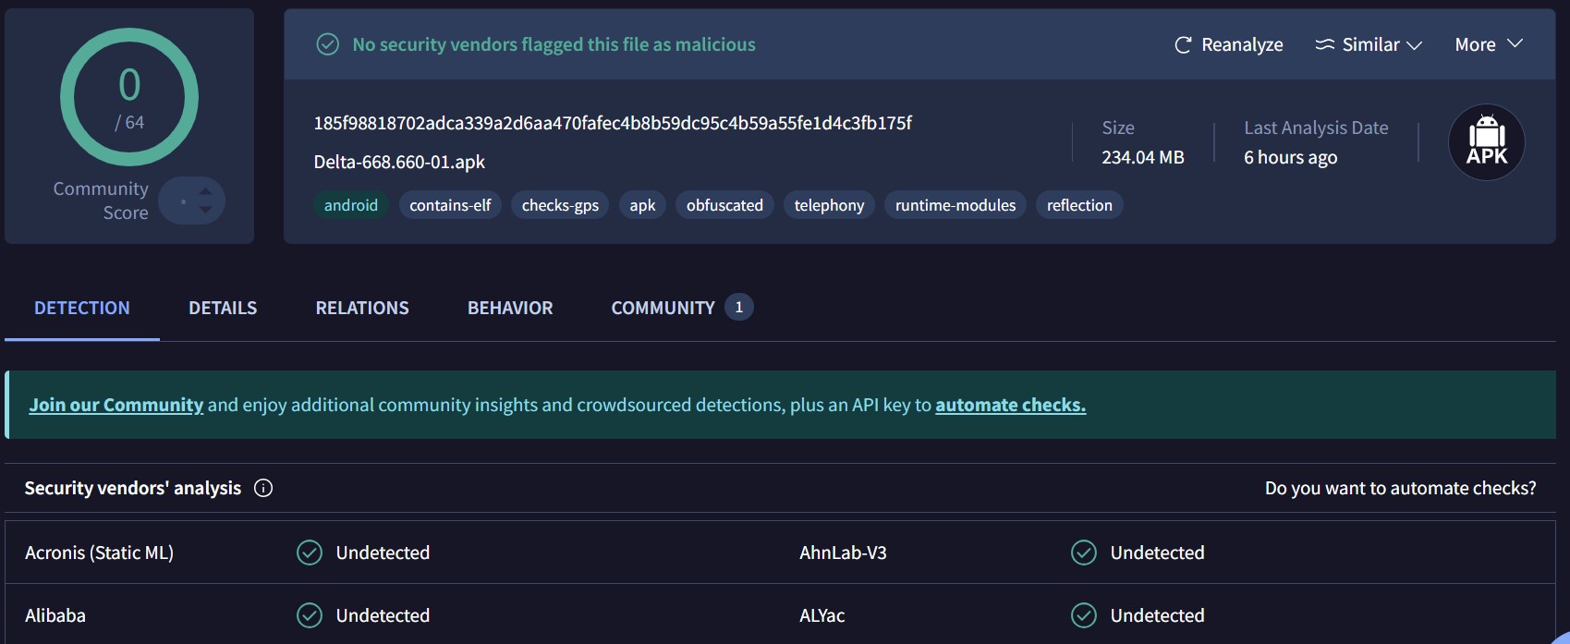Click the check icon in the Alibaba row
1570x644 pixels.
(310, 615)
